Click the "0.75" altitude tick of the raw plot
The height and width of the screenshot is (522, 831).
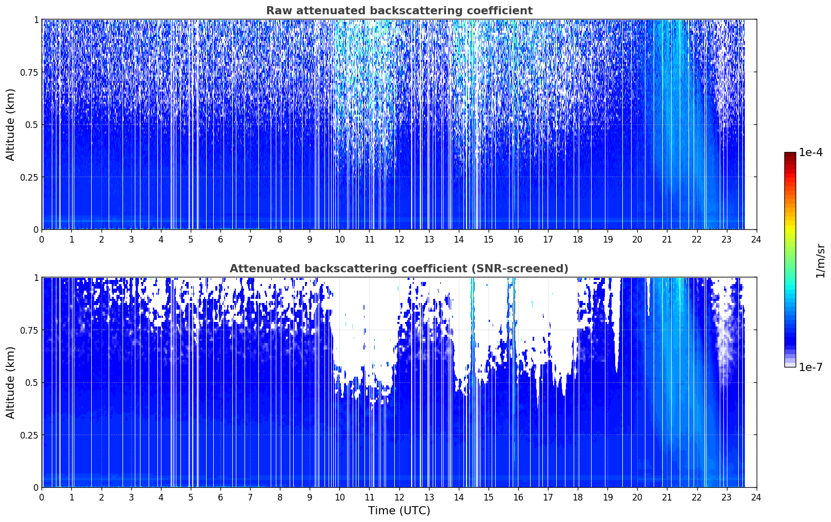30,72
